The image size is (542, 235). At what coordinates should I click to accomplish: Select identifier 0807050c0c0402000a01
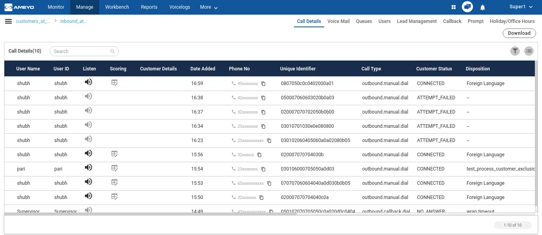point(307,83)
